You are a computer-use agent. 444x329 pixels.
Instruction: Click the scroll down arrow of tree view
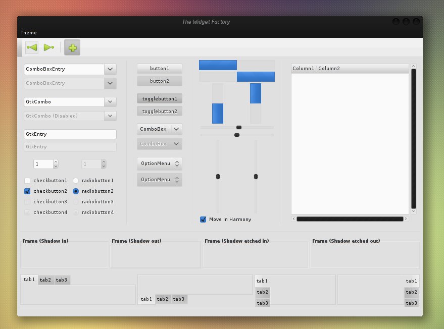[x=413, y=211]
